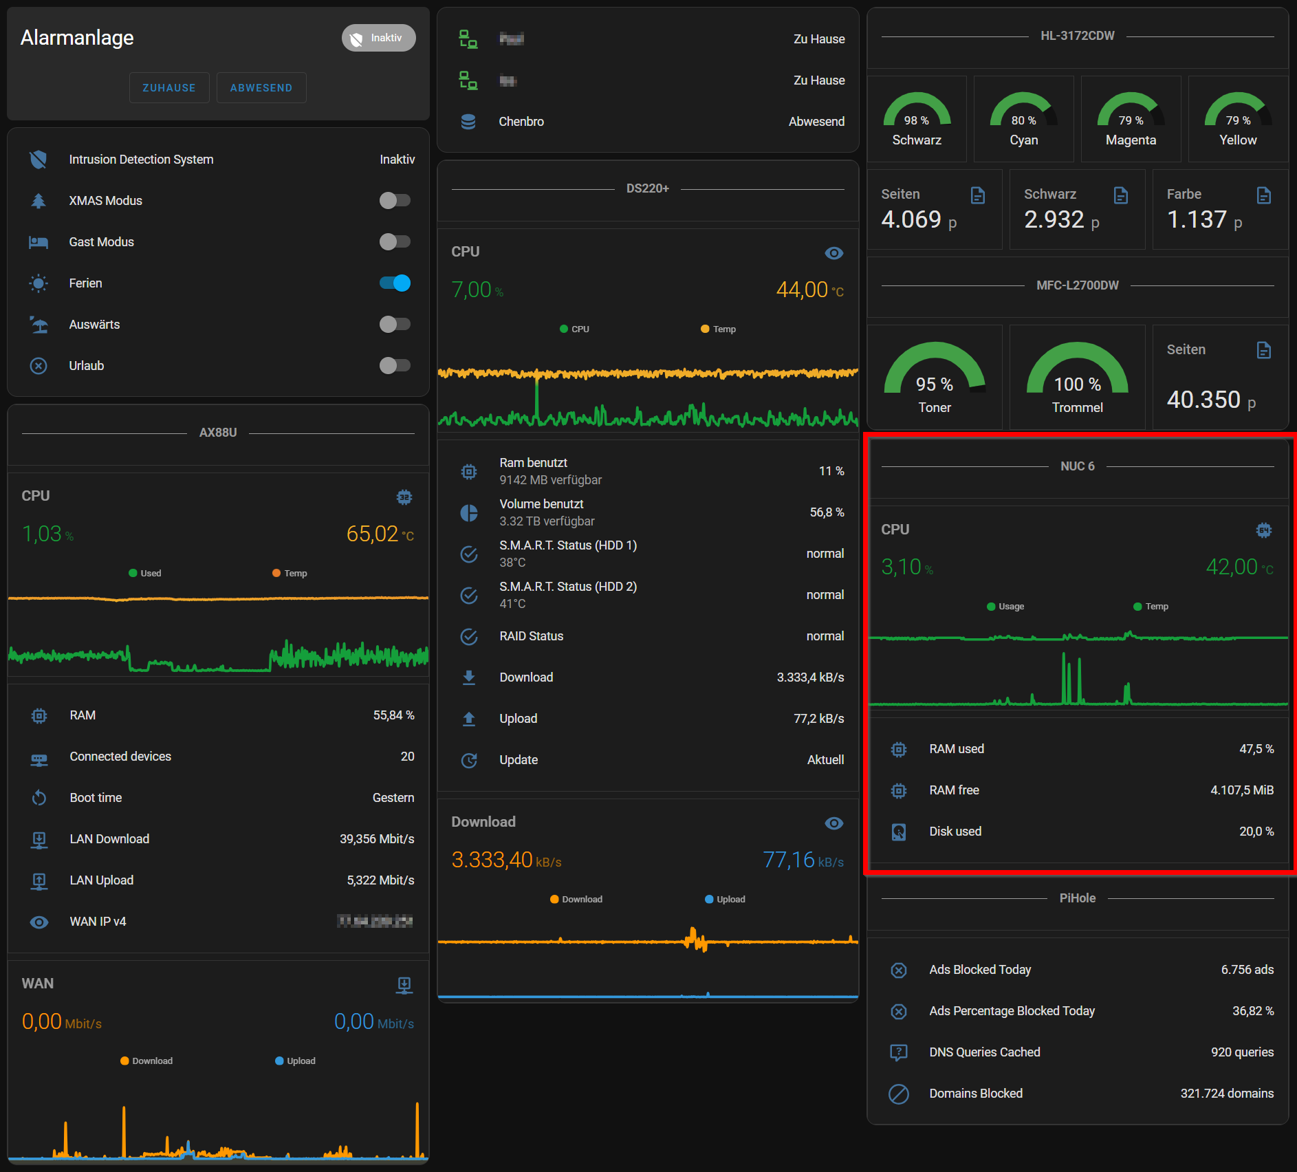Click the NUC 6 CPU chip icon

coord(1264,530)
